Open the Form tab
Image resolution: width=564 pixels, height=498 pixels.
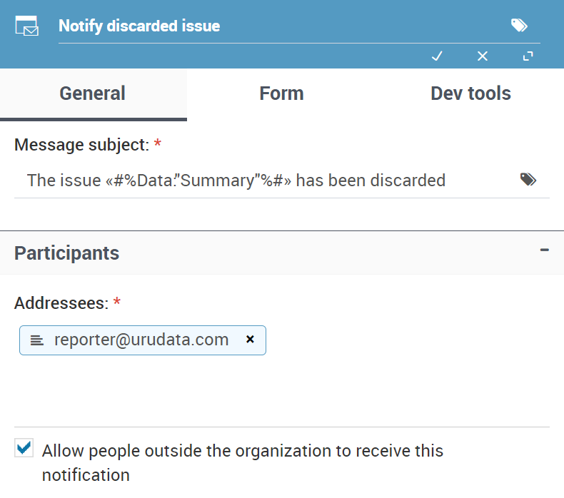pos(281,94)
